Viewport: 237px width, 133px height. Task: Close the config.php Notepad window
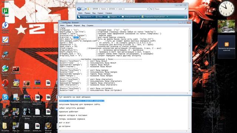tap(189, 23)
